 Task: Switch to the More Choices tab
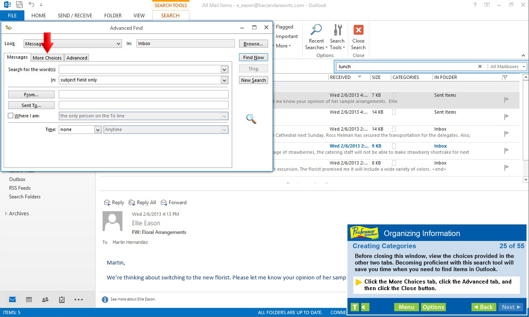pyautogui.click(x=47, y=57)
